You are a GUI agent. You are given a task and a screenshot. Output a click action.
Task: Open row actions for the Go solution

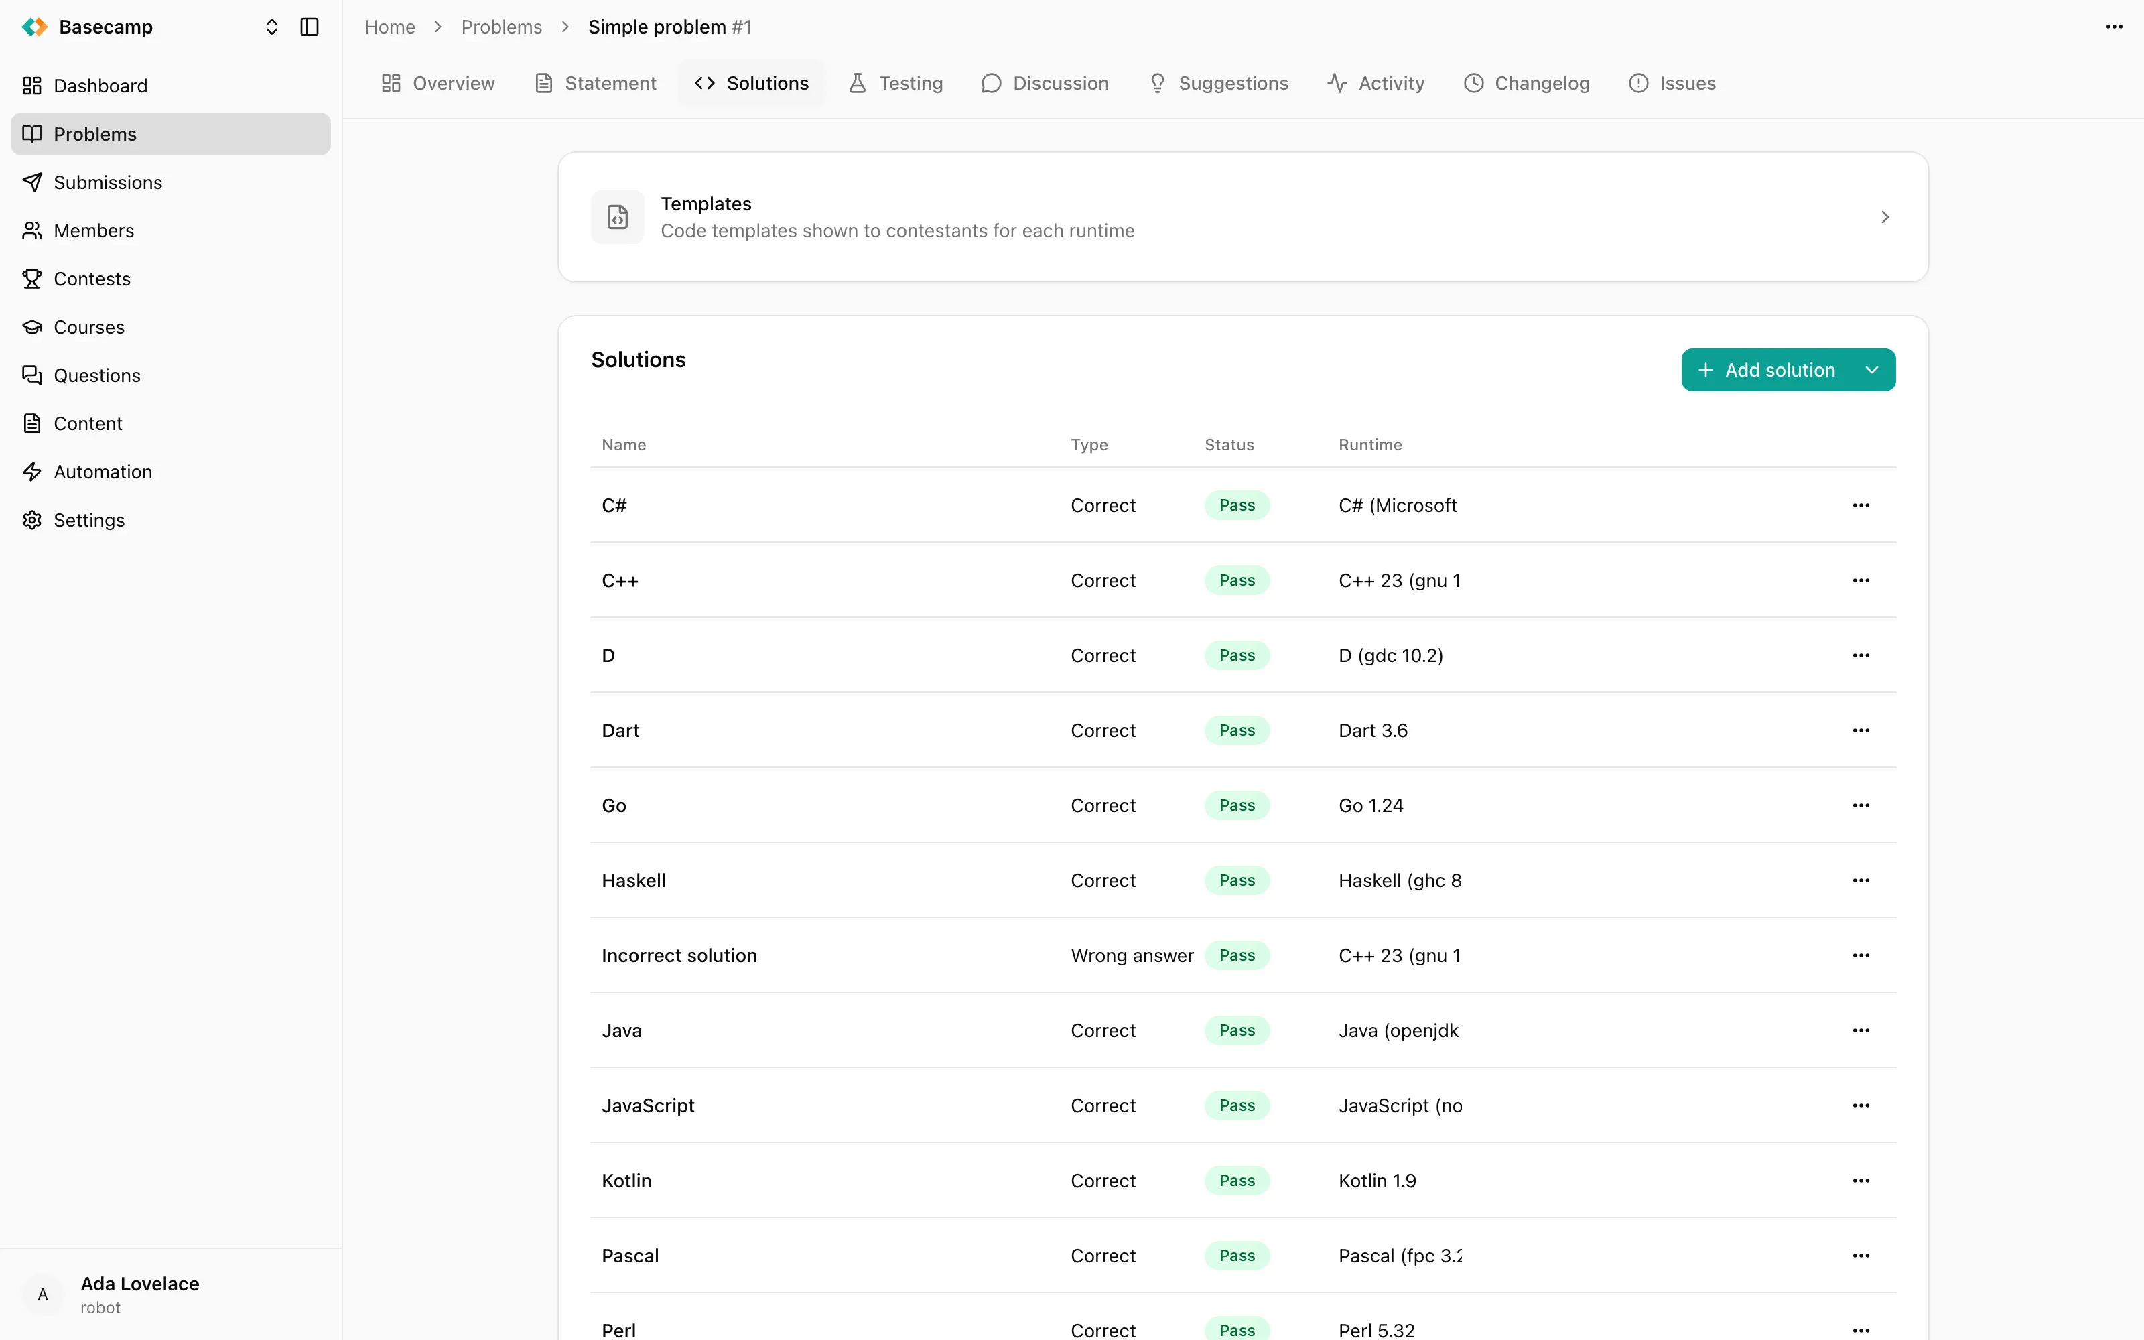click(x=1861, y=805)
